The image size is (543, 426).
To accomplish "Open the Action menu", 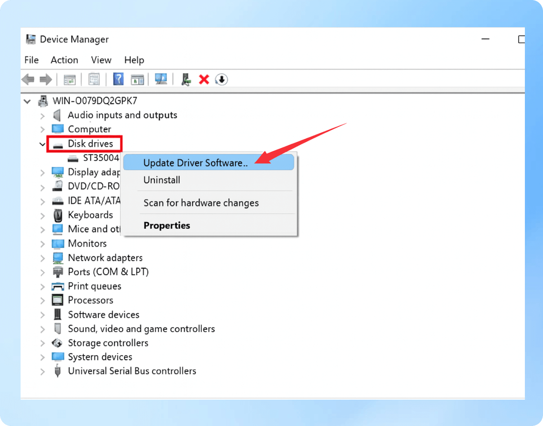I will point(64,60).
